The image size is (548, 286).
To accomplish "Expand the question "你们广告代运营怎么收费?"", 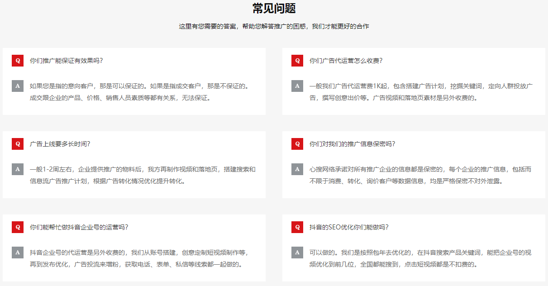I will [346, 61].
